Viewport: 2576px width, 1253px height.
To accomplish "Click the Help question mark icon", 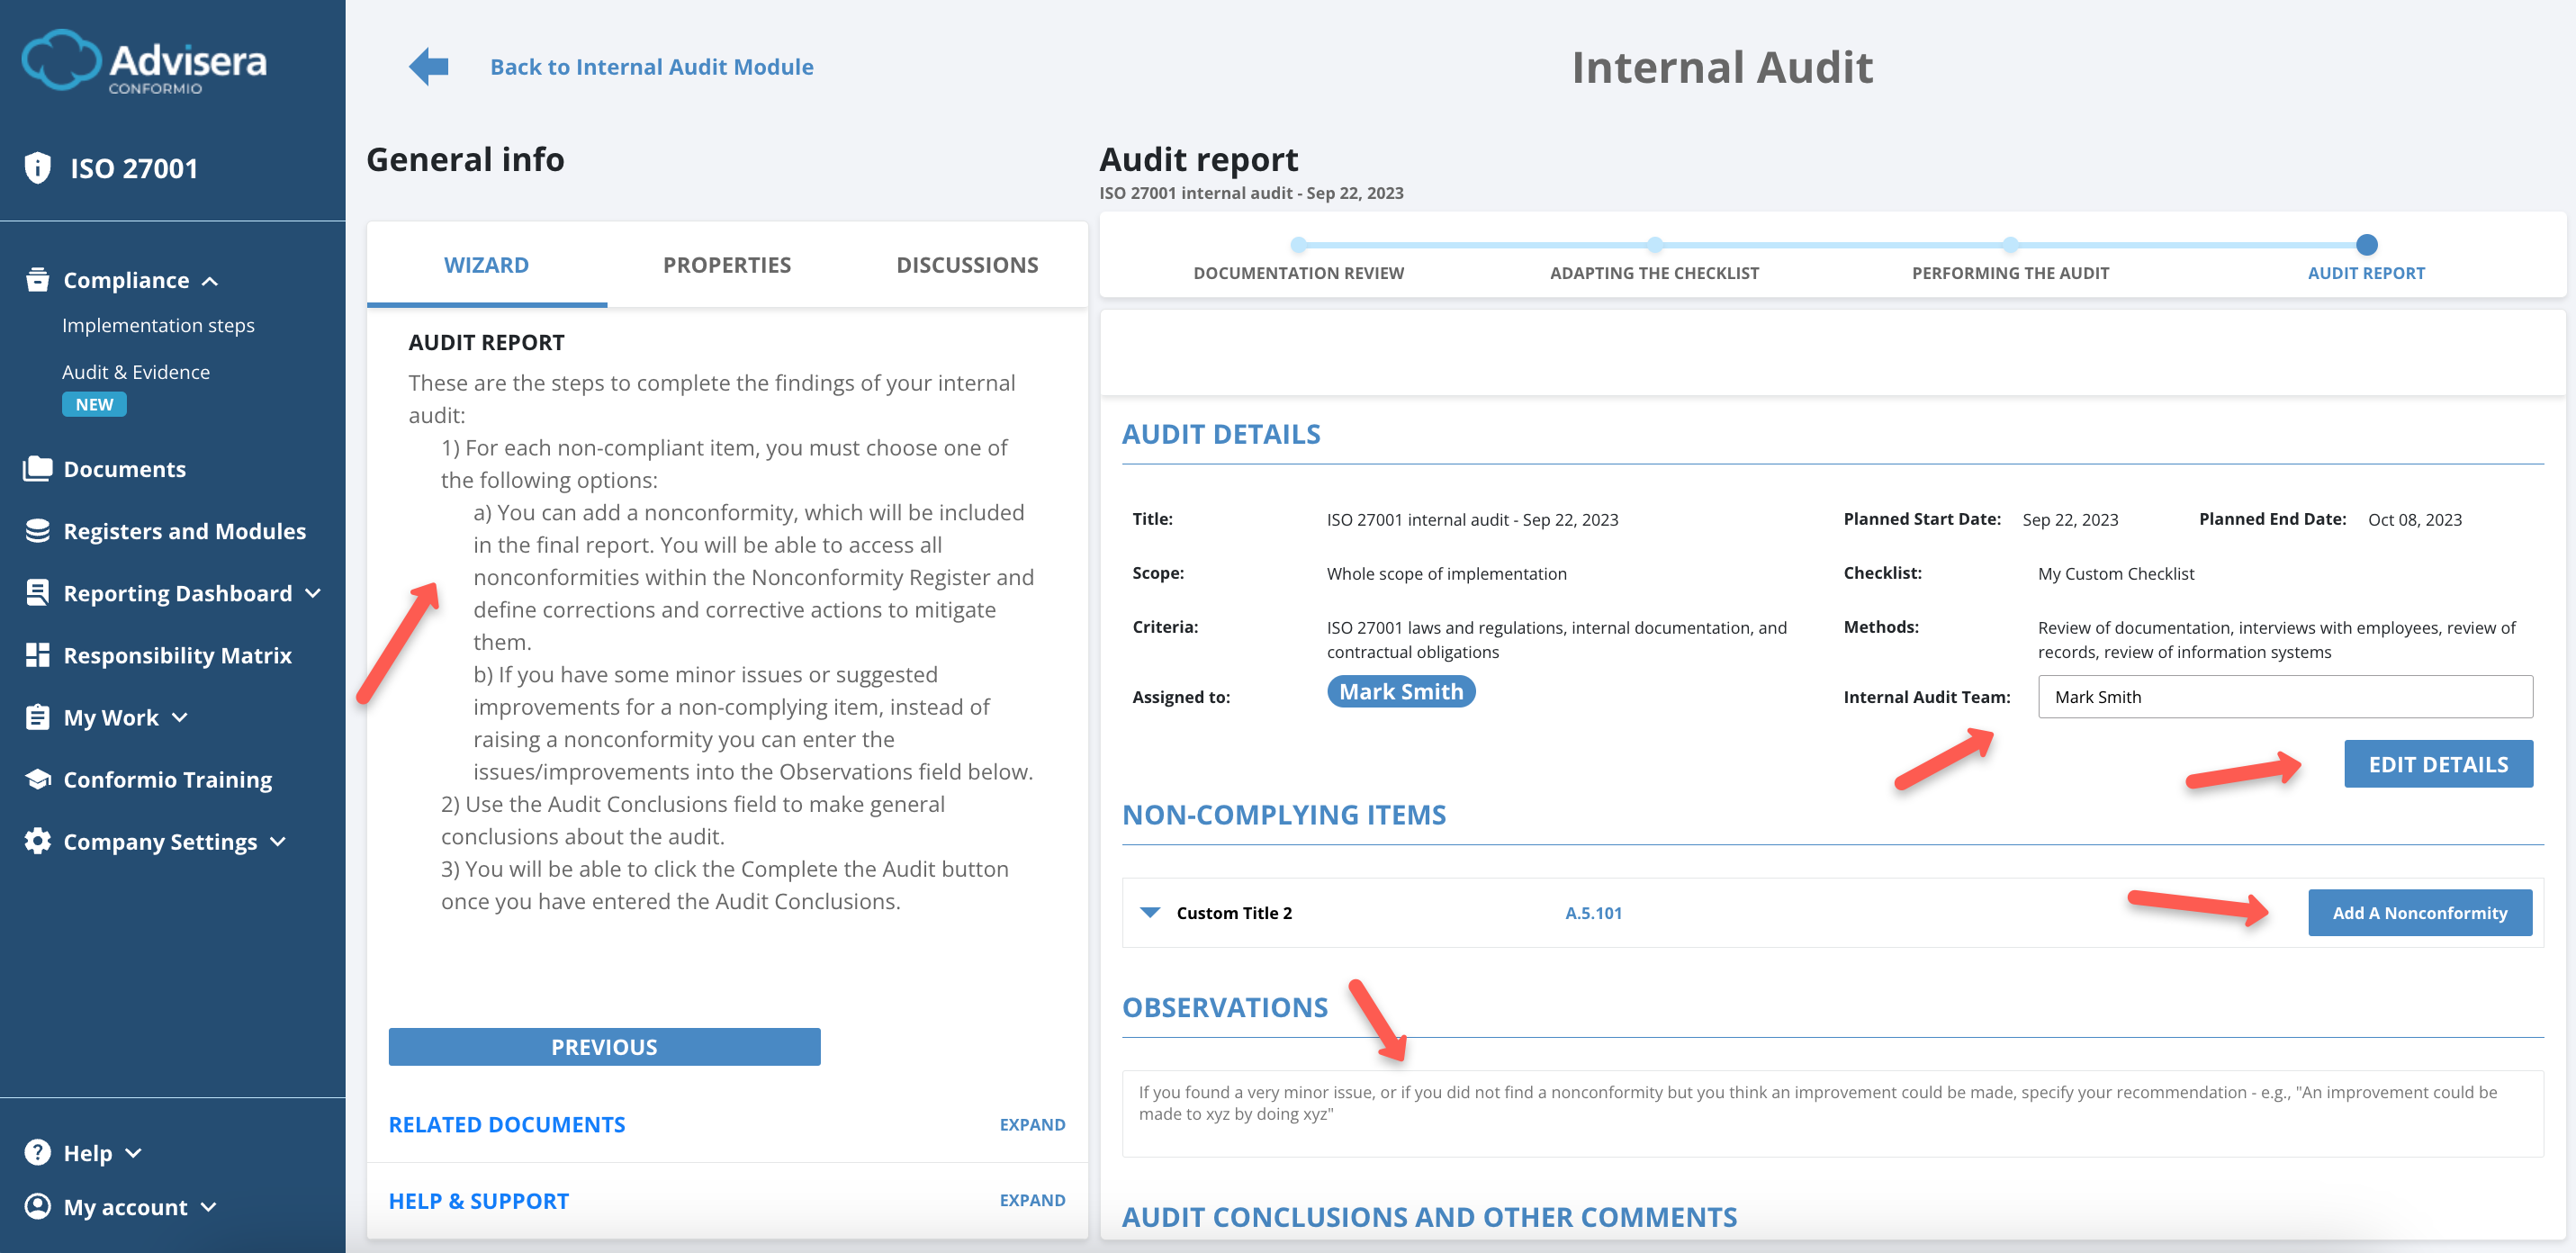I will pos(37,1152).
